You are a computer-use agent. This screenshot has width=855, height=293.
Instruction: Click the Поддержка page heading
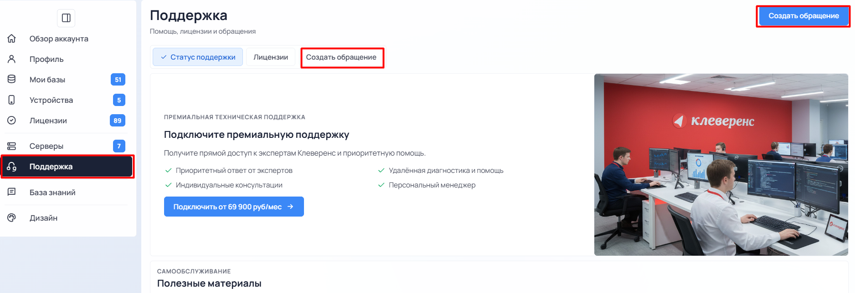click(x=189, y=15)
